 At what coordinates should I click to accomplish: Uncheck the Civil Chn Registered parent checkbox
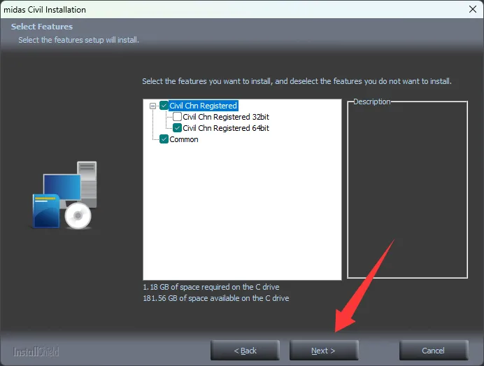pos(164,106)
